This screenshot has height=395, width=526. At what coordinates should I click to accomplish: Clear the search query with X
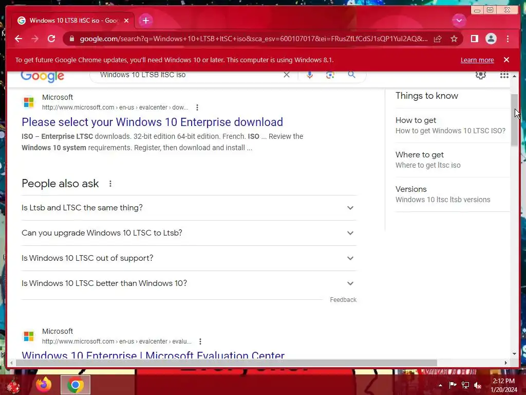[287, 75]
